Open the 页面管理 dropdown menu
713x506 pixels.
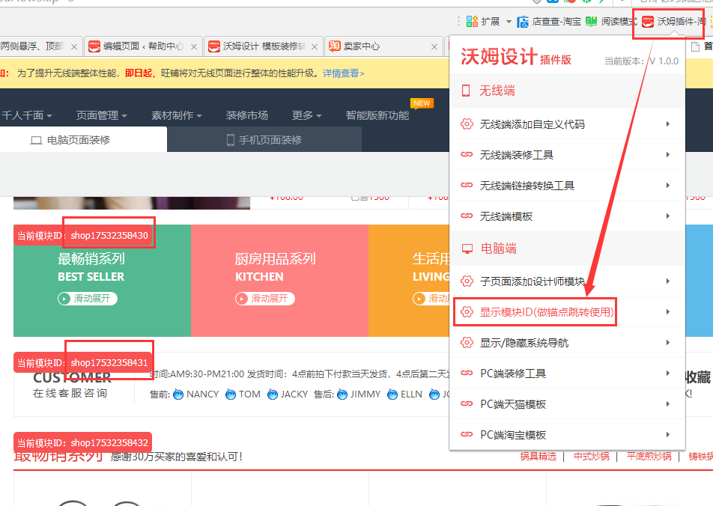click(x=101, y=115)
